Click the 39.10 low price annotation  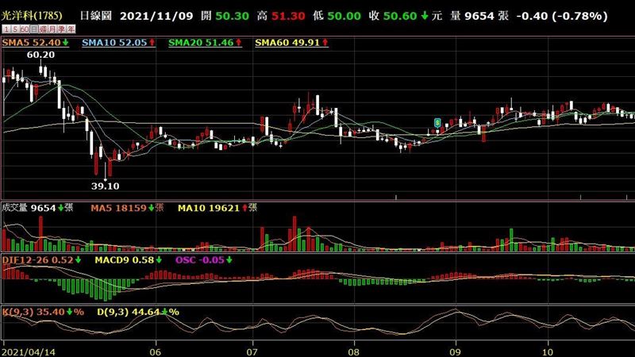pos(106,186)
